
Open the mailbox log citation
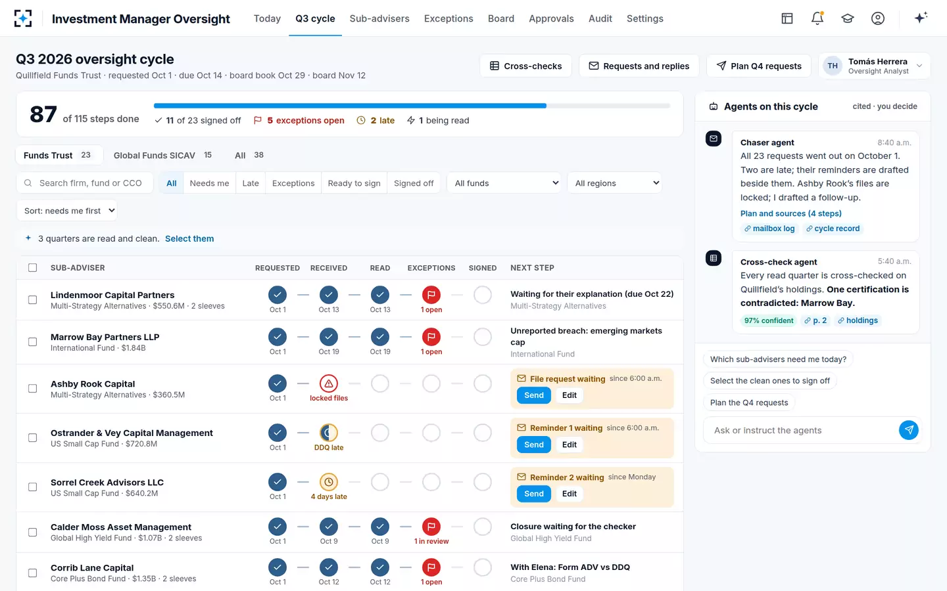coord(769,229)
